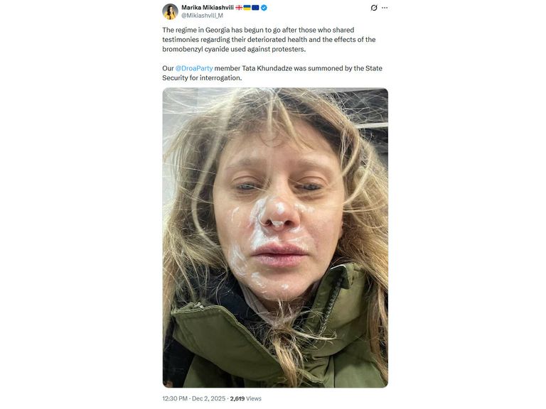This screenshot has height=409, width=546.
Task: Click the Georgian flag emoji
Action: tap(239, 8)
